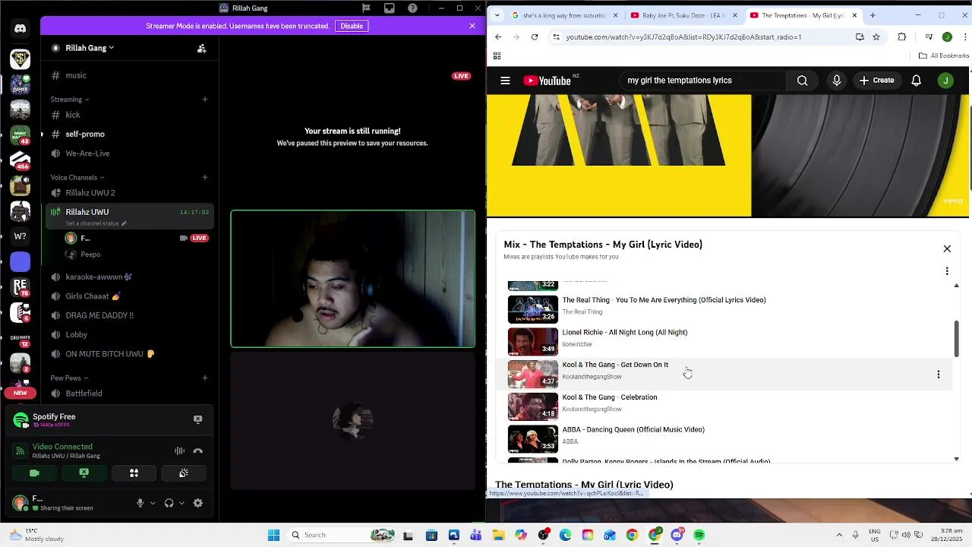Add channel to Pew Pews category
Screen dimensions: 972x547
pos(205,378)
